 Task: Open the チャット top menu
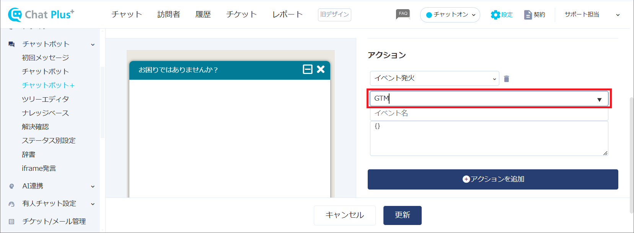[127, 14]
